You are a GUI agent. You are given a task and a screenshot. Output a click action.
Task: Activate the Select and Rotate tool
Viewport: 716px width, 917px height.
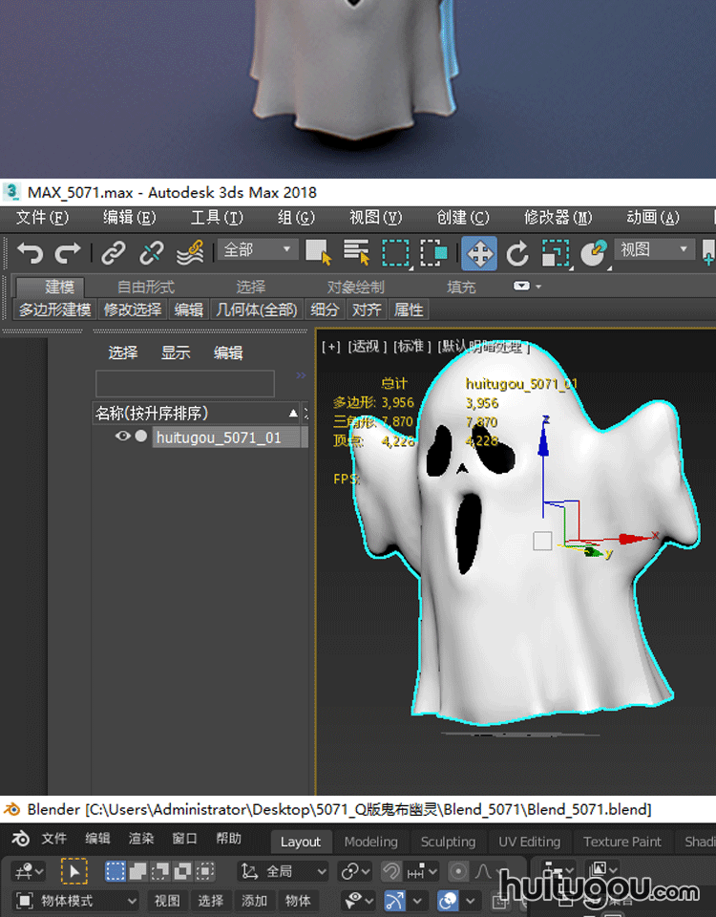(517, 253)
